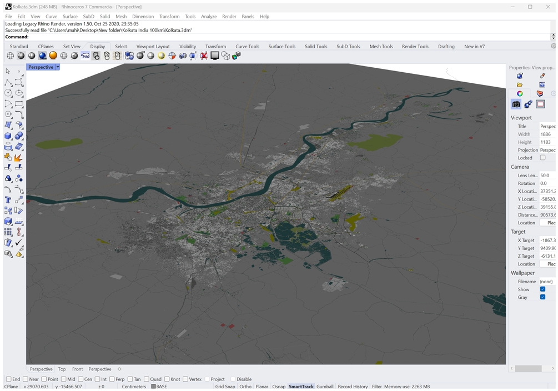Open the Perspective viewport title dropdown
This screenshot has height=391, width=558.
point(58,67)
